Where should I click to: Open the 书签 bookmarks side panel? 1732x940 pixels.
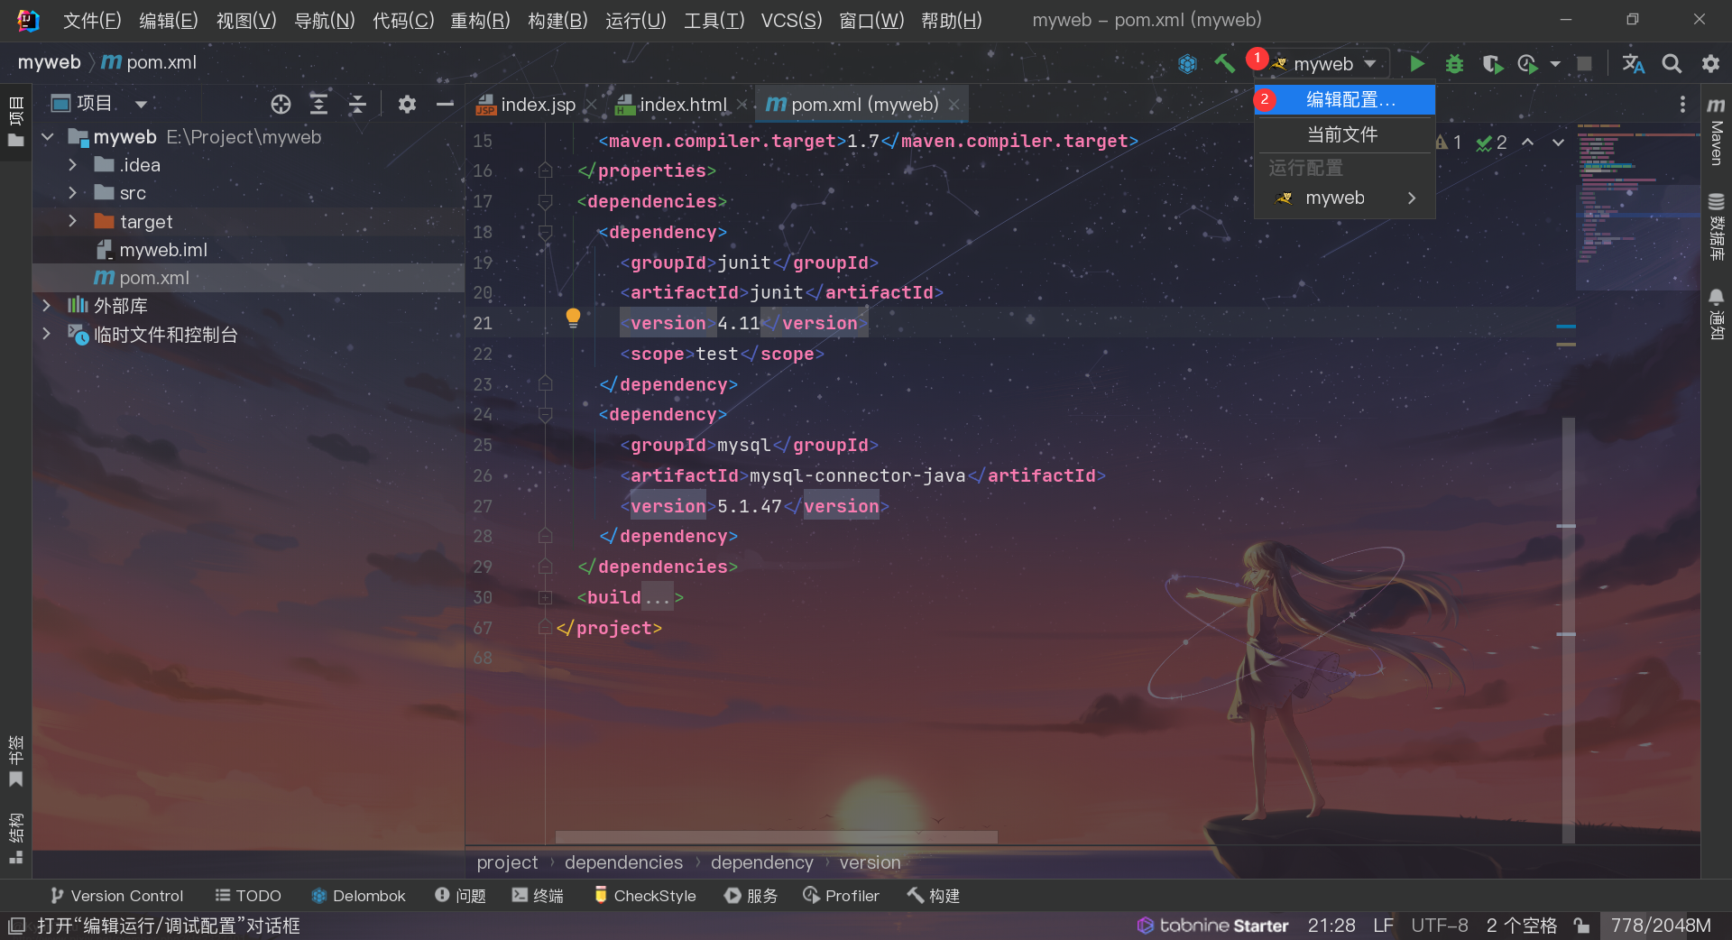(x=15, y=761)
